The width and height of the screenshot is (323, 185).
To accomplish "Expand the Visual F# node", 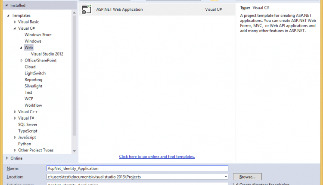I will pyautogui.click(x=15, y=118).
